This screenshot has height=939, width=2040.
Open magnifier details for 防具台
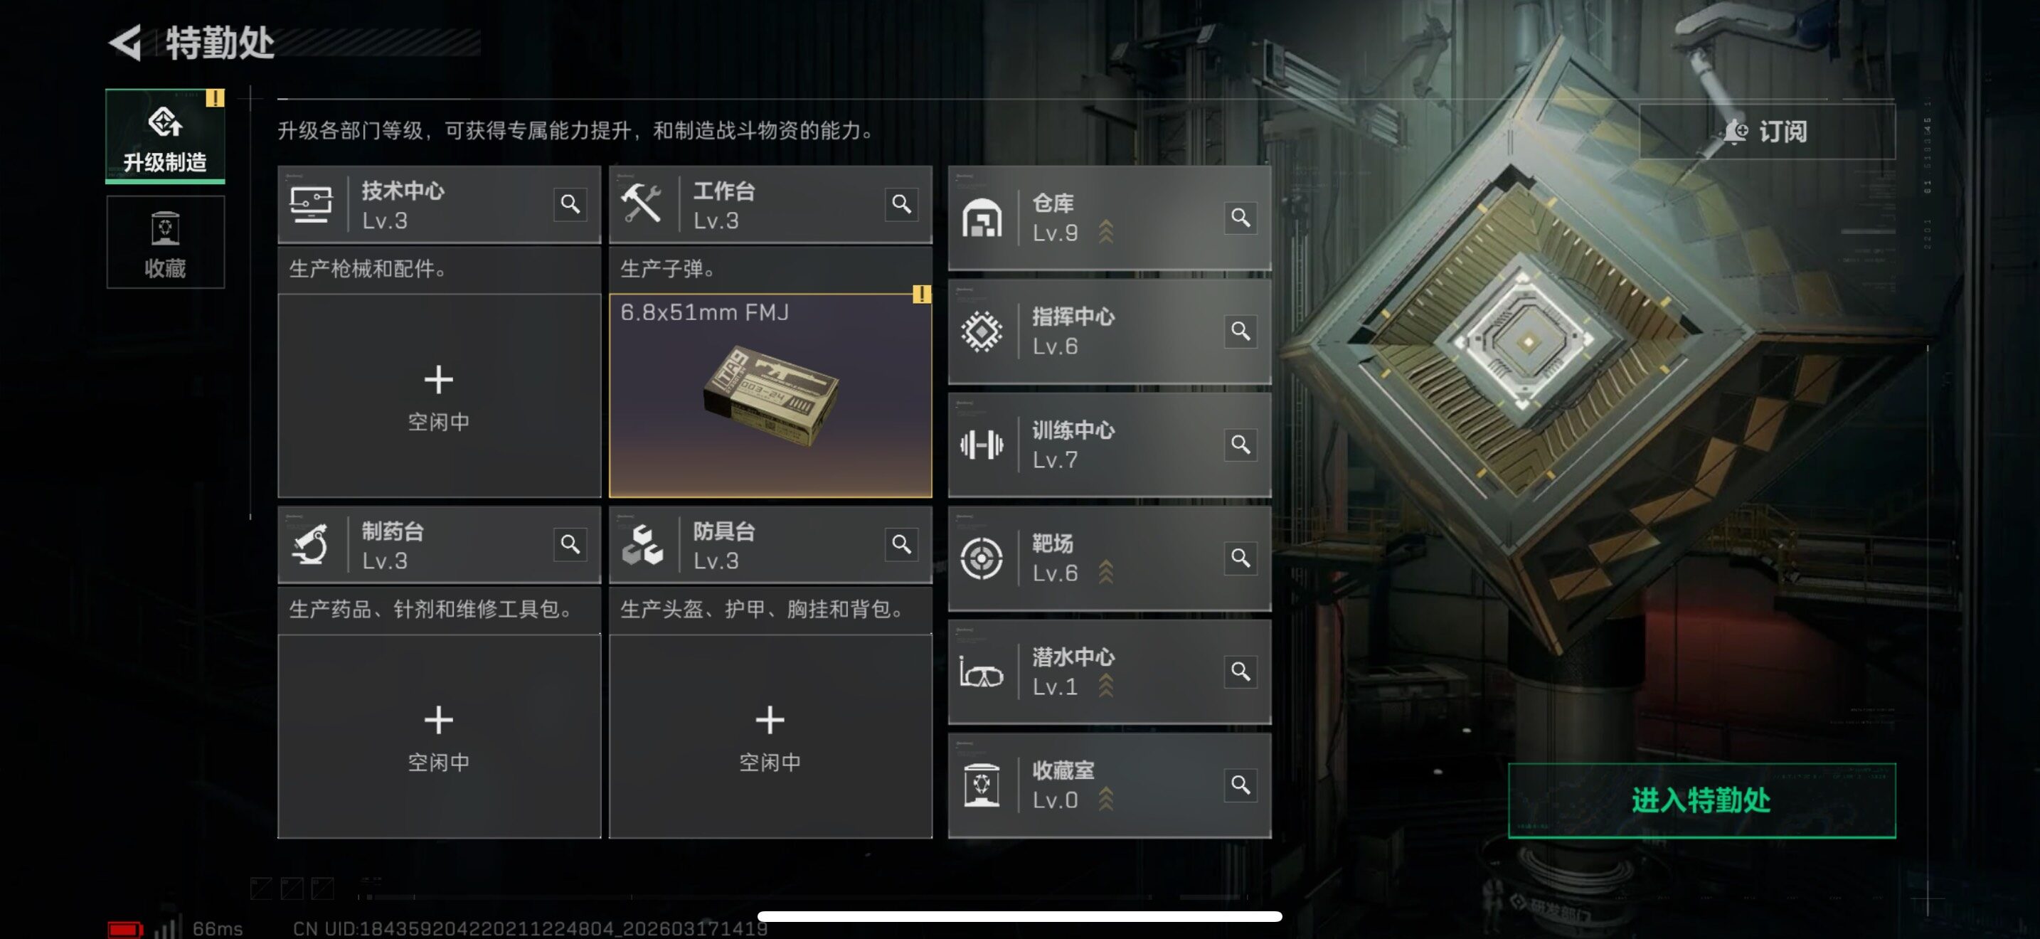tap(901, 545)
